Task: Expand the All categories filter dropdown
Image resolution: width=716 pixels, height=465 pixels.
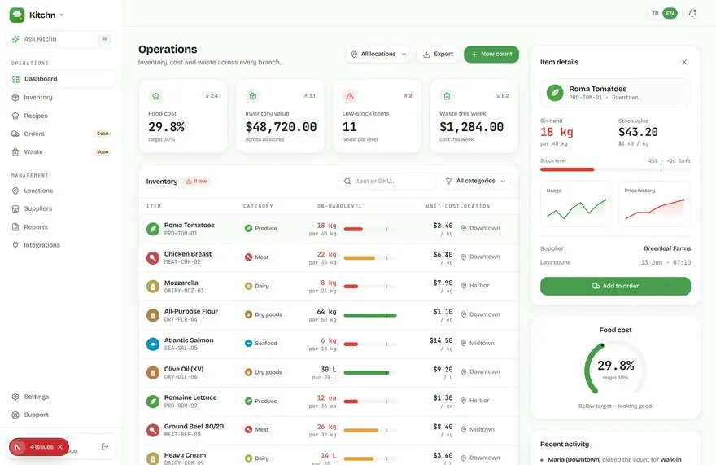Action: (475, 181)
